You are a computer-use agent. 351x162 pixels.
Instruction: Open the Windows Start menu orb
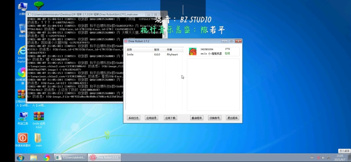pyautogui.click(x=21, y=157)
